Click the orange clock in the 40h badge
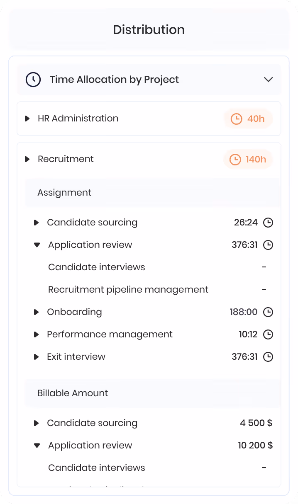This screenshot has height=504, width=298. tap(236, 119)
